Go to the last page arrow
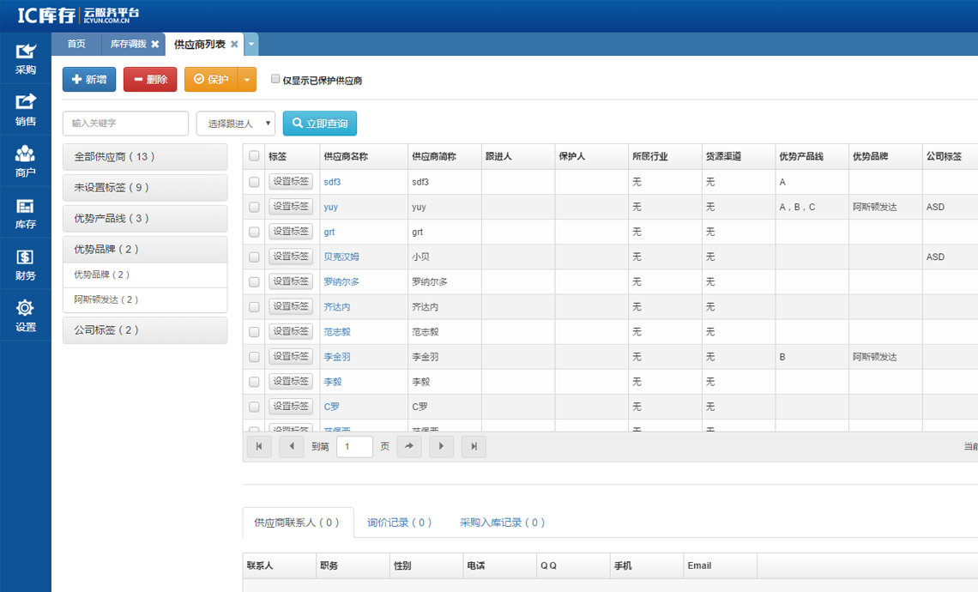 click(474, 446)
